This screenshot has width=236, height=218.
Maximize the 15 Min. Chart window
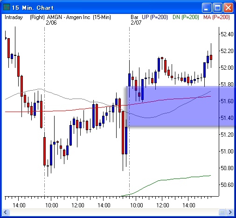click(217, 7)
